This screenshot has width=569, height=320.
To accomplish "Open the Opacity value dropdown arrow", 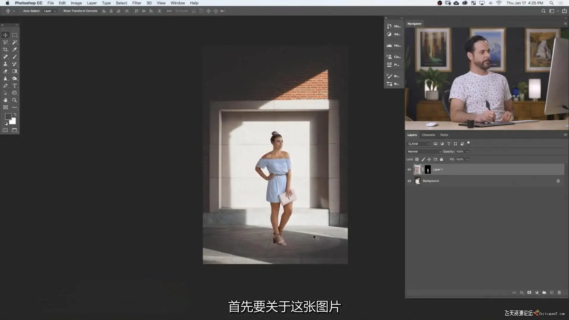I will point(467,151).
